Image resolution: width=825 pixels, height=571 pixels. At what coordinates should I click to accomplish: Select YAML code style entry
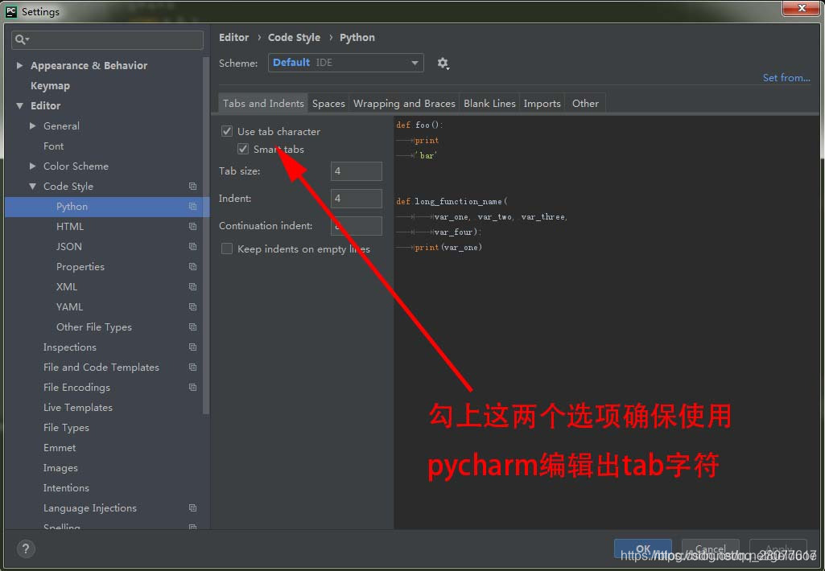coord(69,307)
